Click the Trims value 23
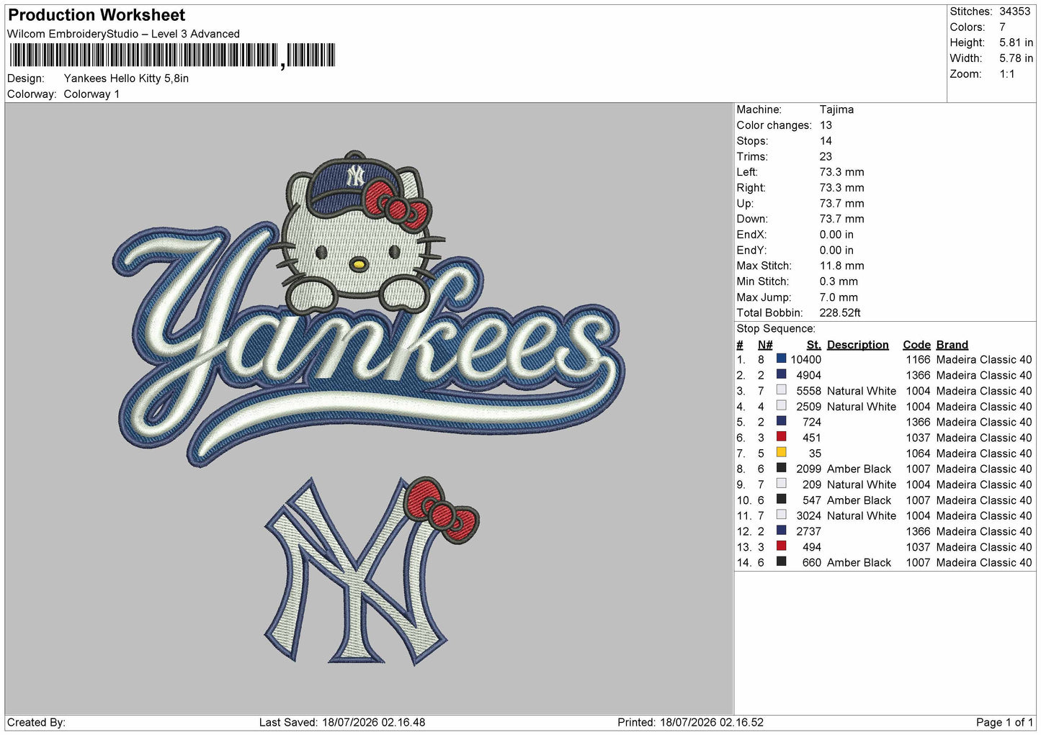 click(x=826, y=156)
